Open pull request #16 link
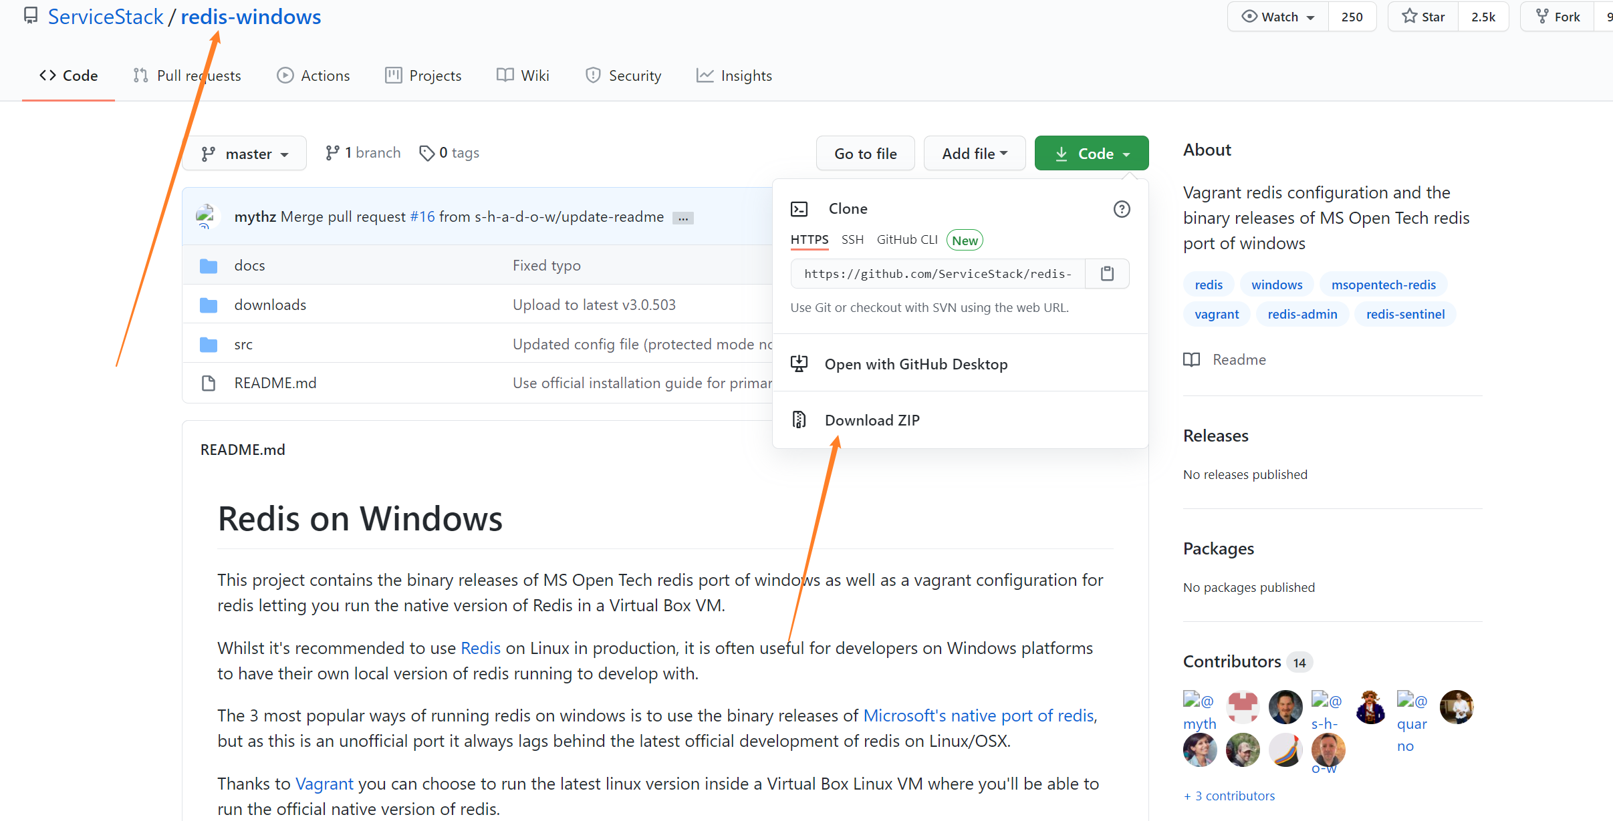The width and height of the screenshot is (1613, 821). [x=422, y=216]
